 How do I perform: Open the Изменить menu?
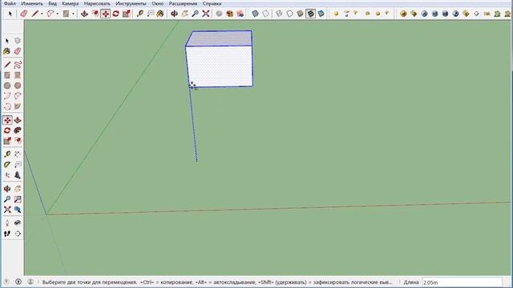coord(32,3)
